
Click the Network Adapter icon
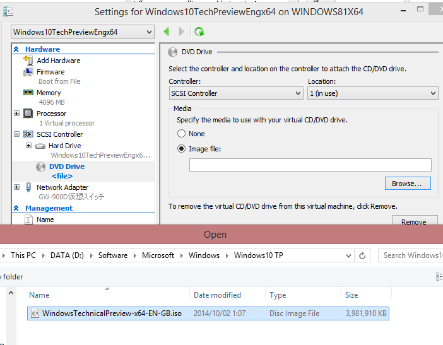pyautogui.click(x=28, y=187)
